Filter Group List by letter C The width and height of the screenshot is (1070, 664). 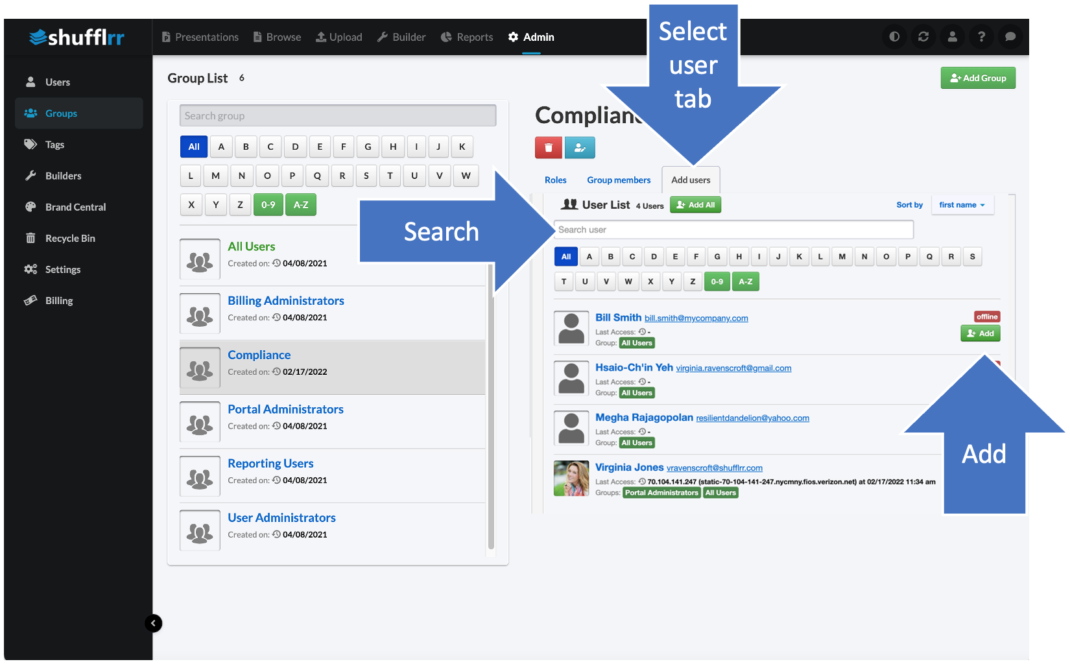click(270, 147)
